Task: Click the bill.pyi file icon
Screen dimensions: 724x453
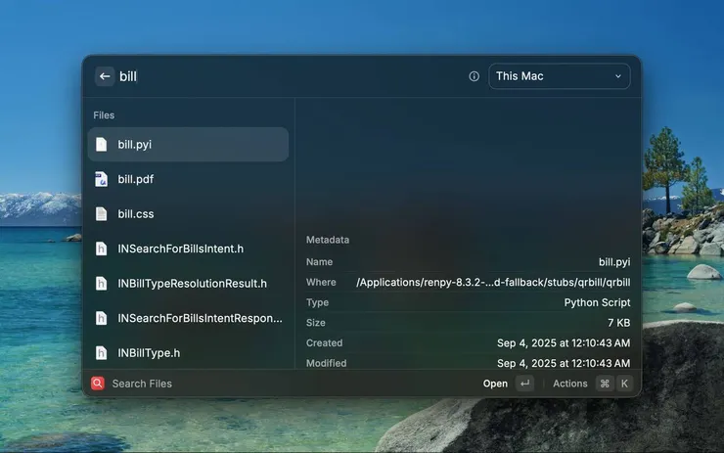Action: (101, 145)
